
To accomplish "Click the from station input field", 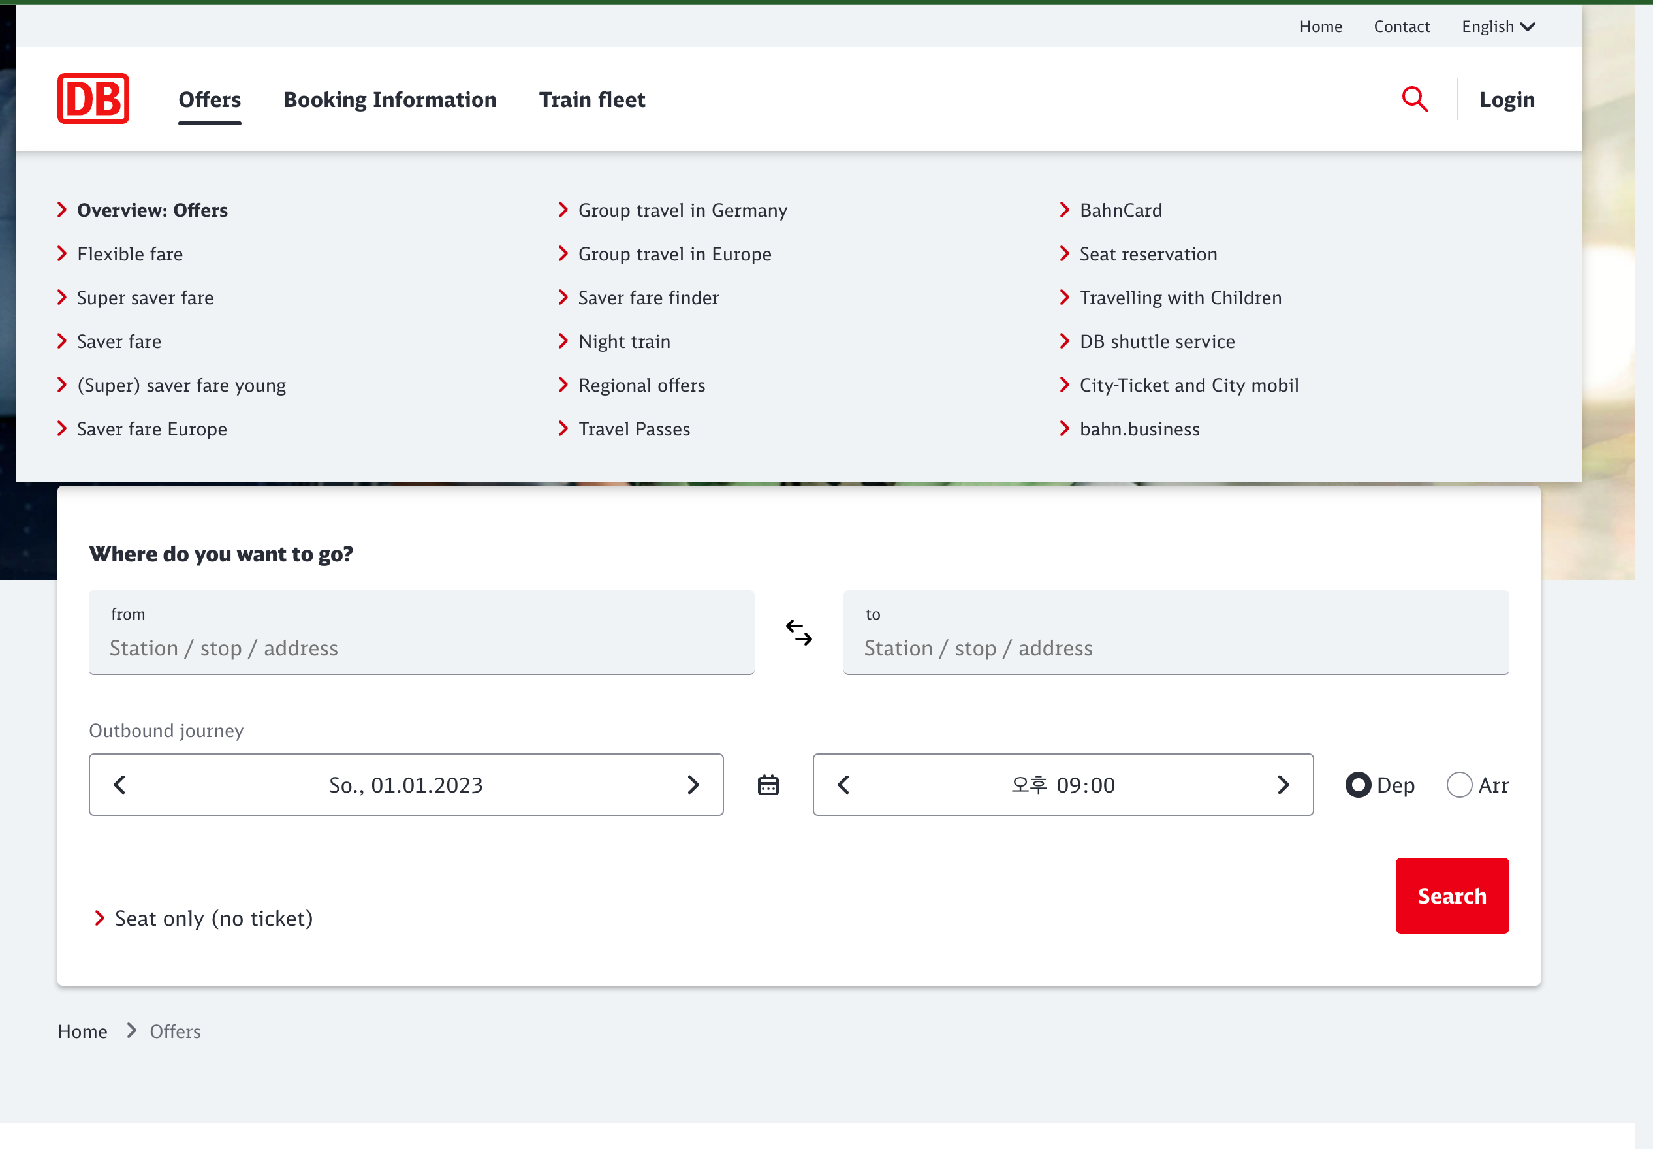I will pos(421,647).
